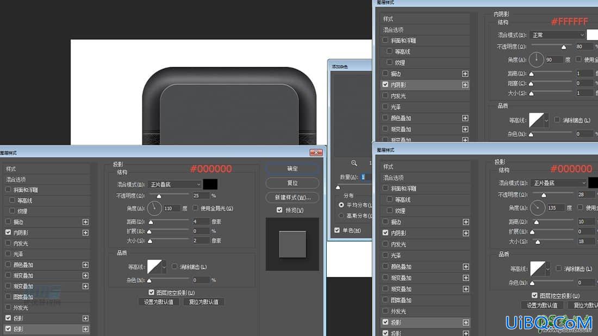Click 设置为默认值 in lower-right Drop Shadow dialog
Image resolution: width=598 pixels, height=336 pixels.
pos(542,305)
